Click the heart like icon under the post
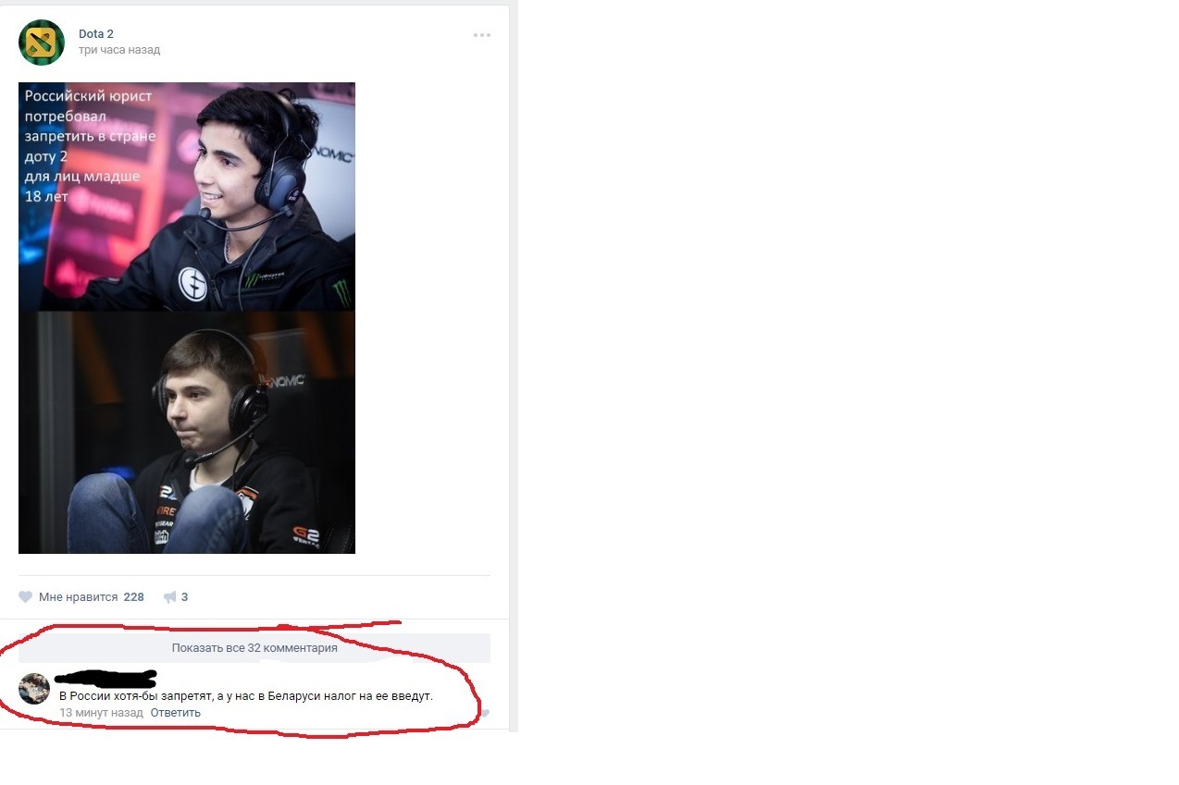The width and height of the screenshot is (1179, 785). coord(26,597)
